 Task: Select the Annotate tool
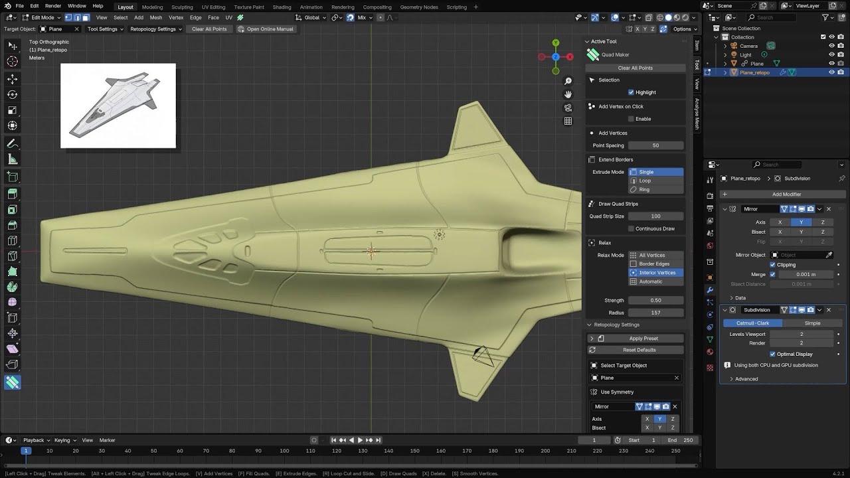[12, 143]
